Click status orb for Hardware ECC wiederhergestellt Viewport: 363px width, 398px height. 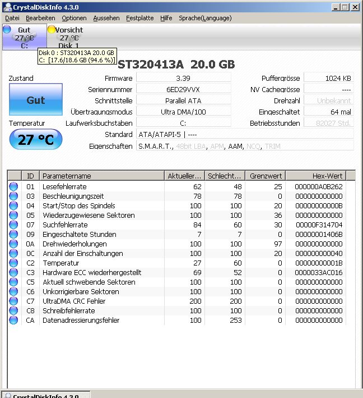coord(13,272)
